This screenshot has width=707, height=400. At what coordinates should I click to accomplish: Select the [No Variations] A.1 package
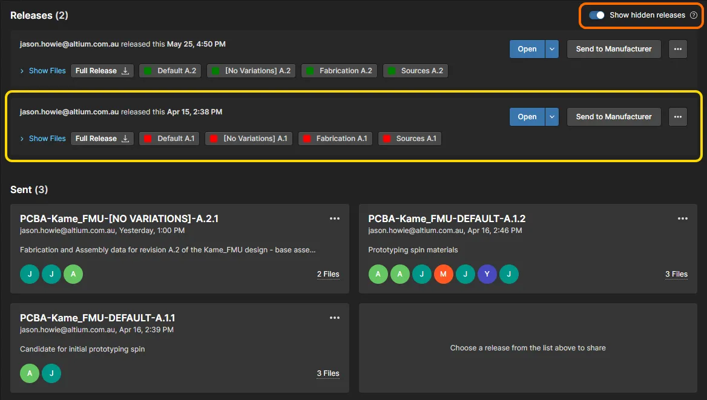click(249, 139)
